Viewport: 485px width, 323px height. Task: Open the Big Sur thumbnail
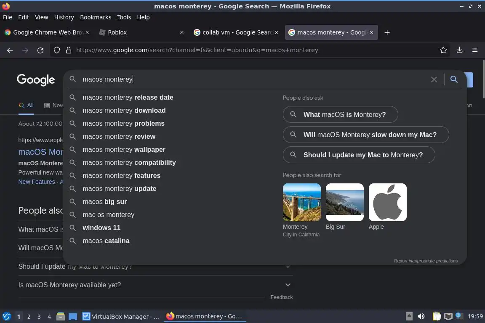pos(344,202)
